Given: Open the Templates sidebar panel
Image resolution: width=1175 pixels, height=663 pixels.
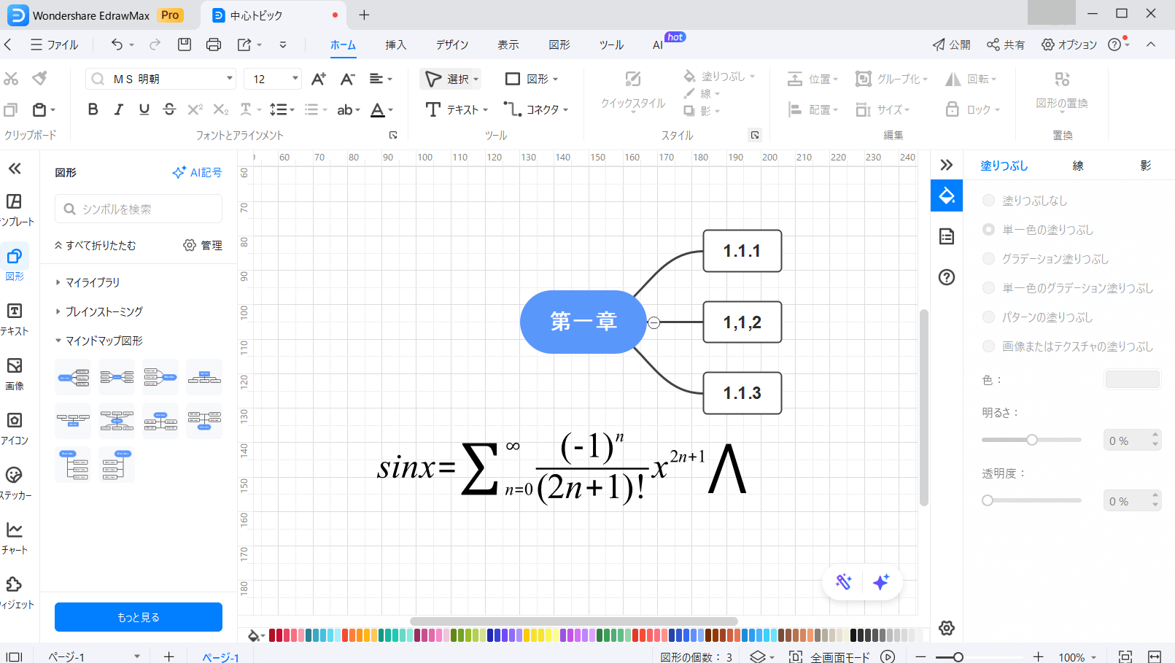Looking at the screenshot, I should pos(15,210).
